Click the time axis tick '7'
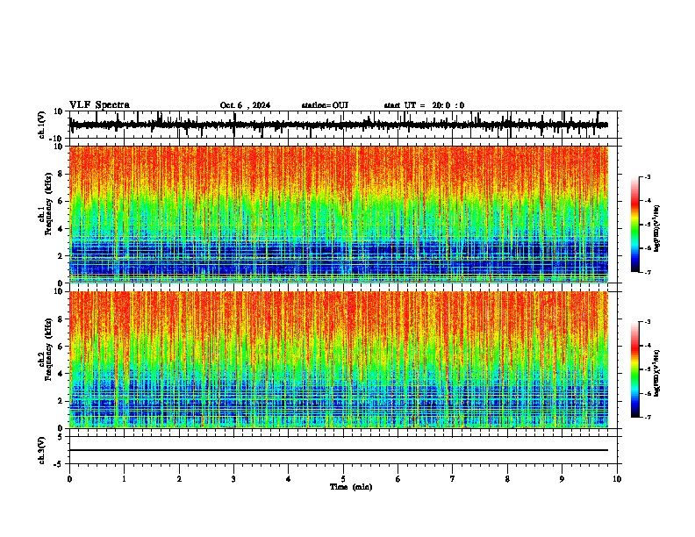The width and height of the screenshot is (695, 537). [453, 479]
